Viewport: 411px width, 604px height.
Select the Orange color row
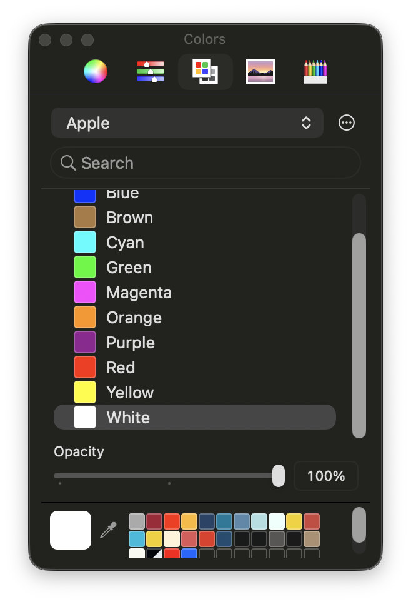click(134, 318)
